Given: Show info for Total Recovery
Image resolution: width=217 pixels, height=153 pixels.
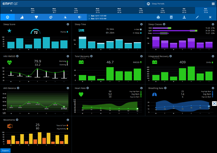Looking at the screenshot, I should tap(141, 56).
